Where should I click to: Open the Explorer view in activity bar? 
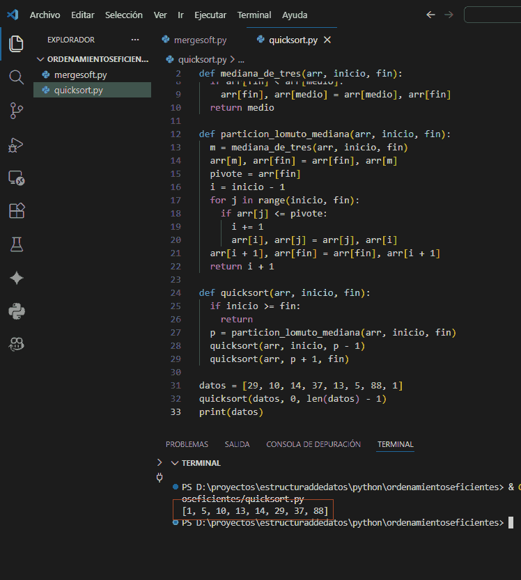coord(16,44)
